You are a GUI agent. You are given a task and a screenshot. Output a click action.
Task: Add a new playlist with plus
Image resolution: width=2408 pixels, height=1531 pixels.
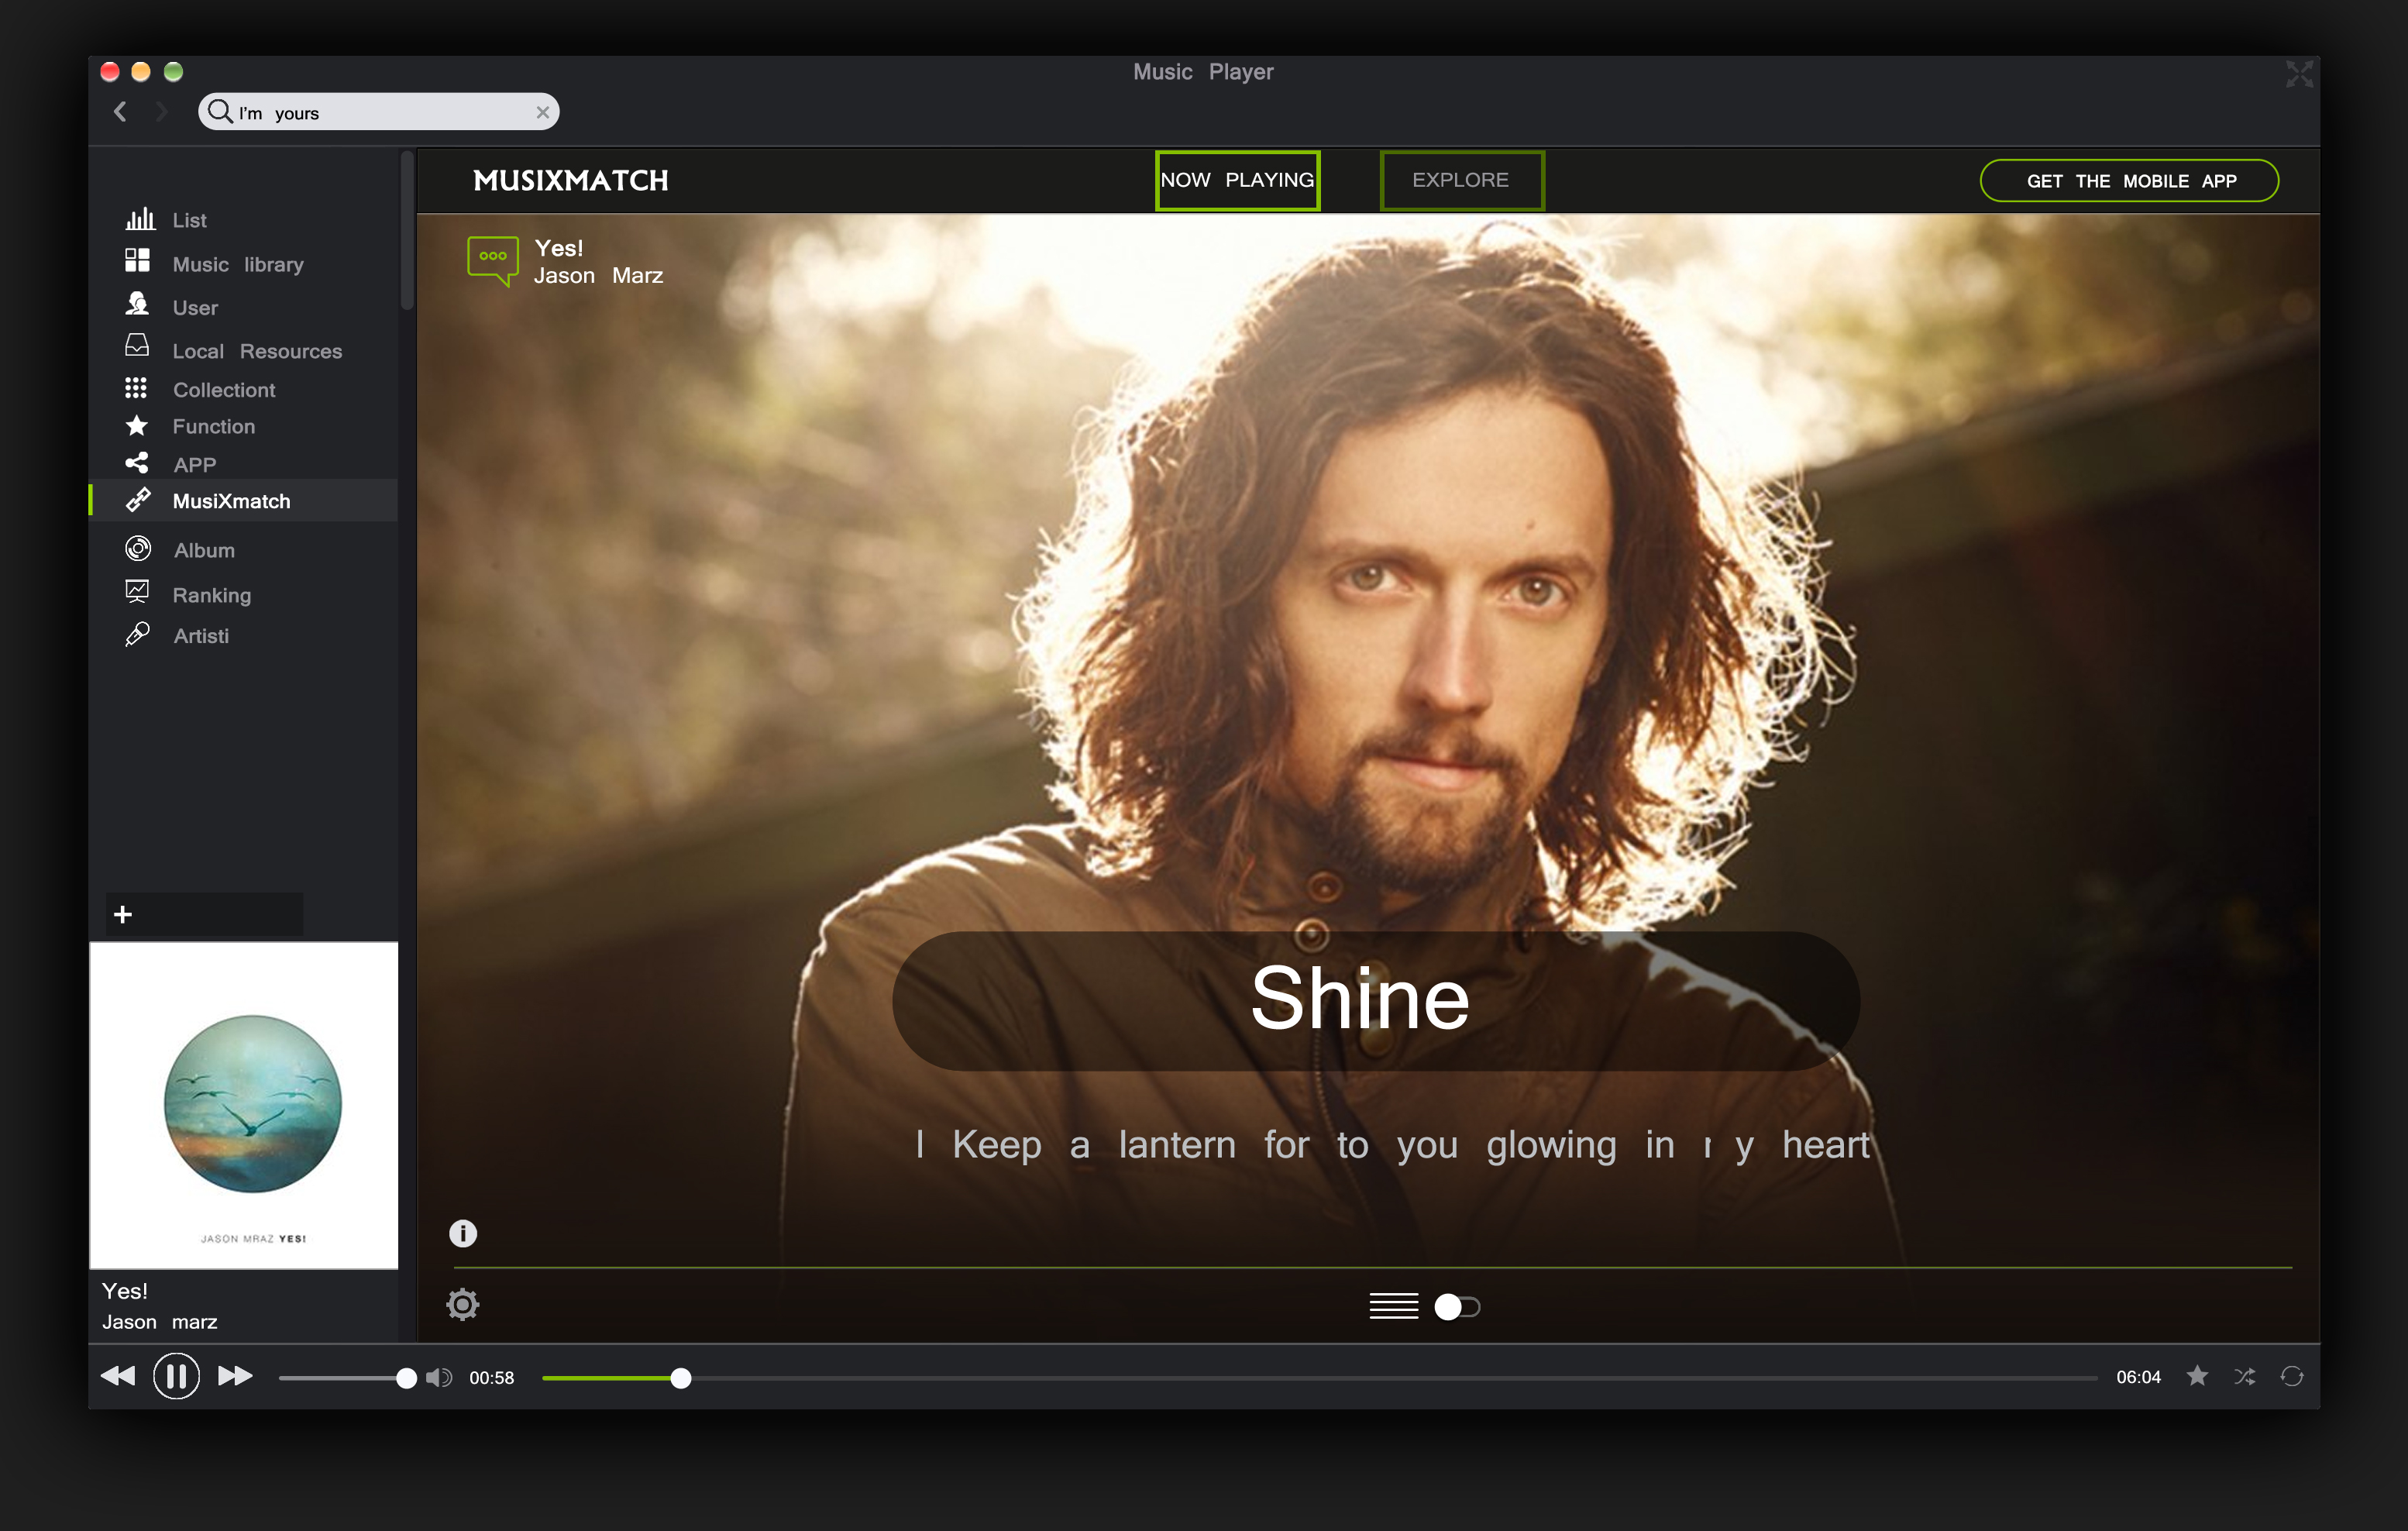(x=123, y=914)
